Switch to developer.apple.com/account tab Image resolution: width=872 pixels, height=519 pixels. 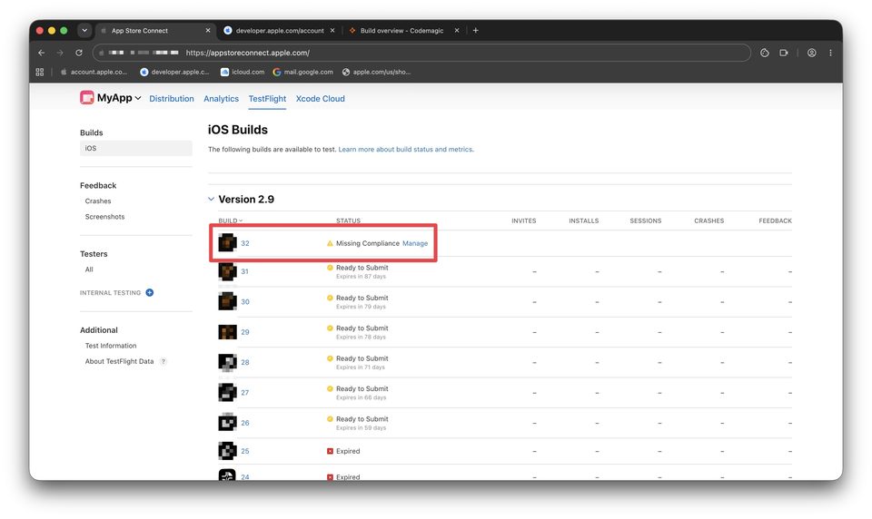pyautogui.click(x=279, y=31)
